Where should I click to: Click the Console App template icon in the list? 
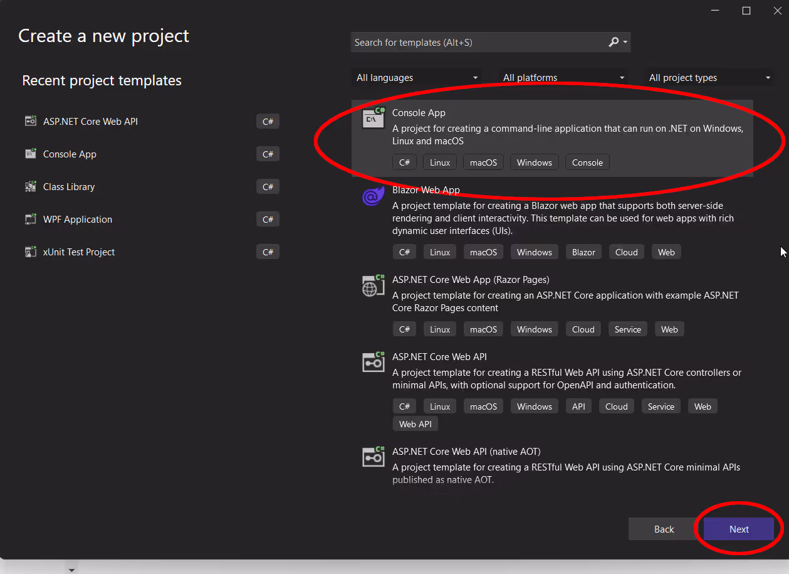[374, 118]
